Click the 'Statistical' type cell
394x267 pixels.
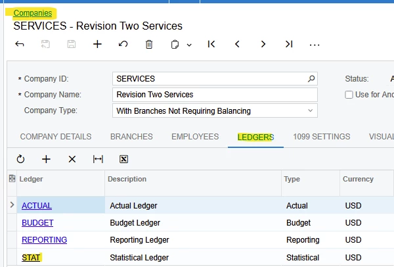coord(311,257)
